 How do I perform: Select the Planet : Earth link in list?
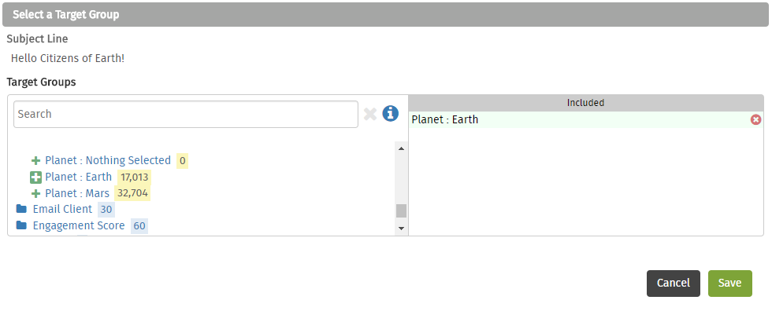78,177
